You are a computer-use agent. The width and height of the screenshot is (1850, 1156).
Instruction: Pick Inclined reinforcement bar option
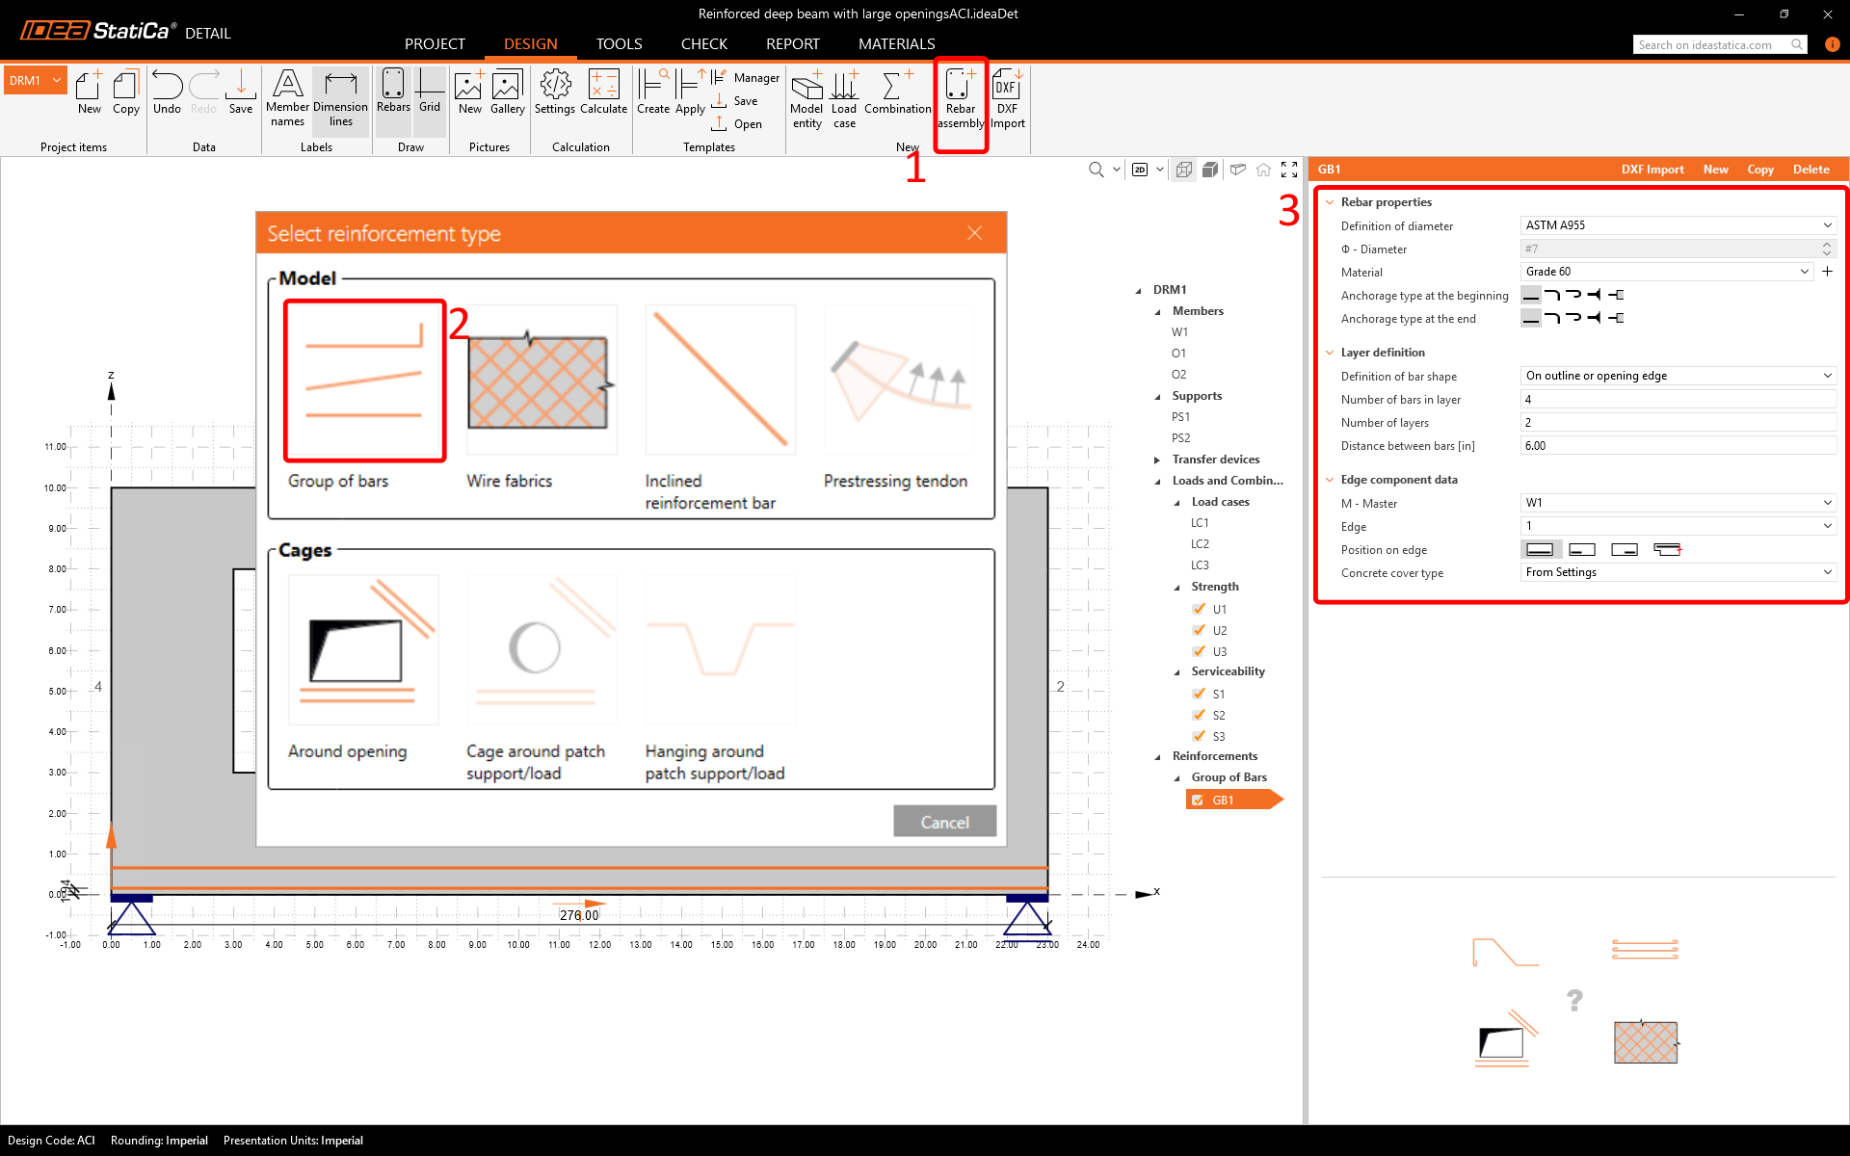[x=719, y=381]
